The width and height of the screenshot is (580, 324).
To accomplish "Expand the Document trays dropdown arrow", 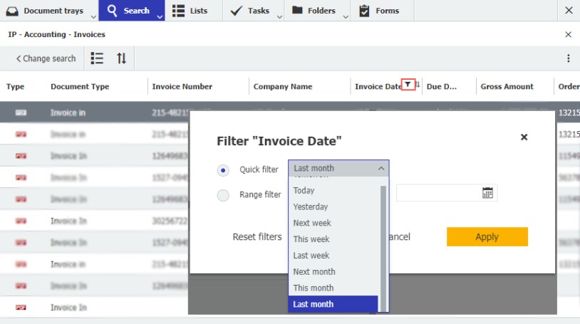I will point(93,16).
